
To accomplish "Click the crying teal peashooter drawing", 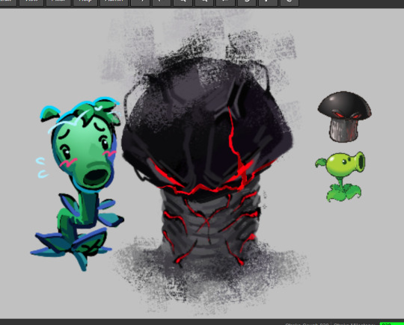I will [x=77, y=184].
